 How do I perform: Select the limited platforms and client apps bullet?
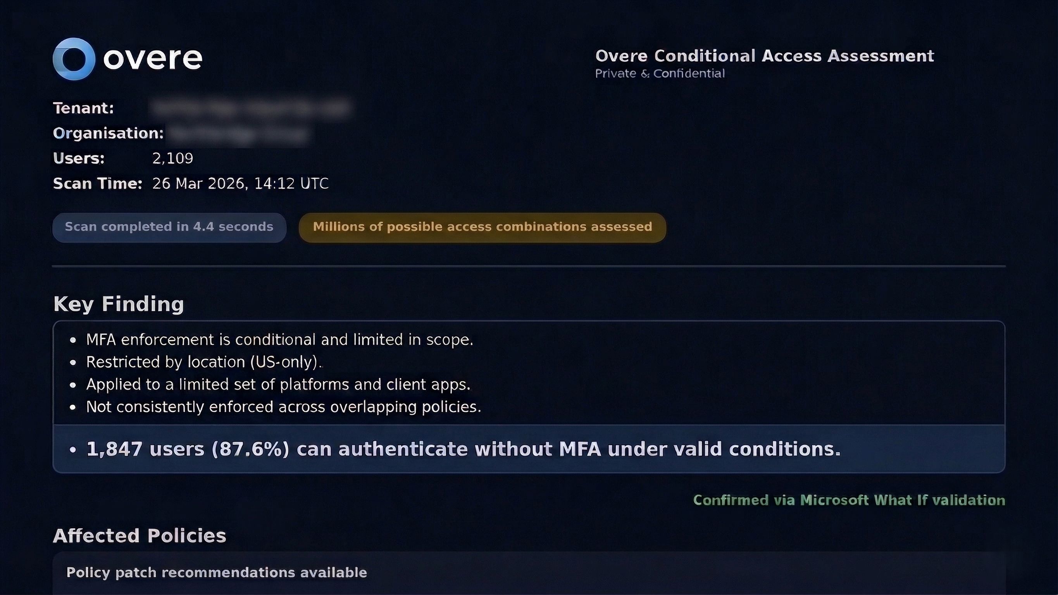(x=278, y=384)
